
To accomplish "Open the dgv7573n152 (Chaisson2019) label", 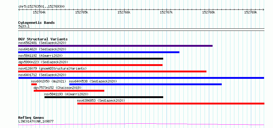I will 57,88.
